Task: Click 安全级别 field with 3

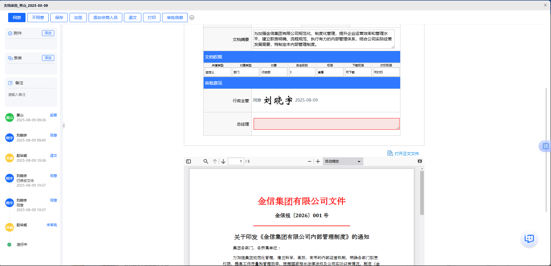Action: coord(302,72)
